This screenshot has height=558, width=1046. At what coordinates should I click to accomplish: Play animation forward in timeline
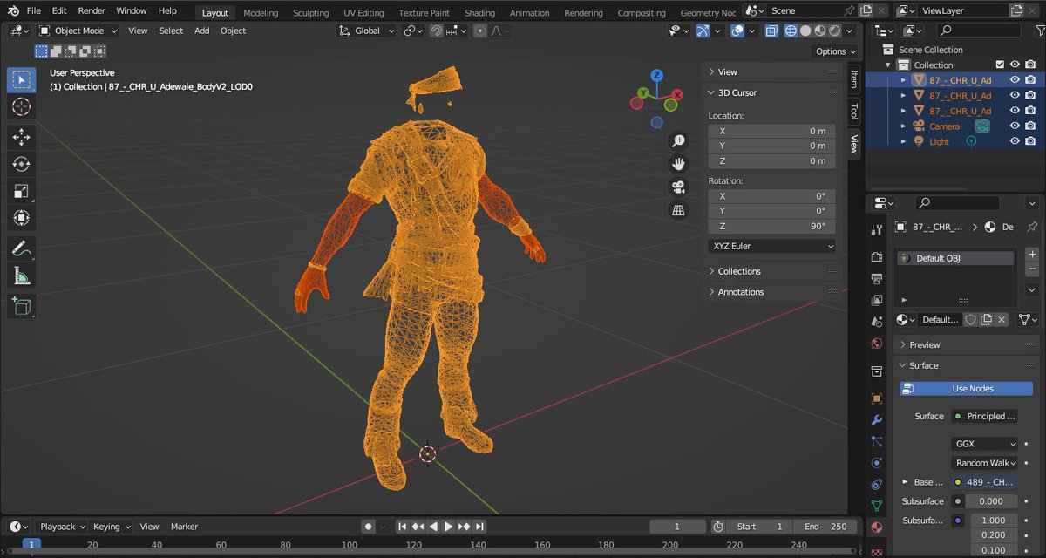coord(448,527)
